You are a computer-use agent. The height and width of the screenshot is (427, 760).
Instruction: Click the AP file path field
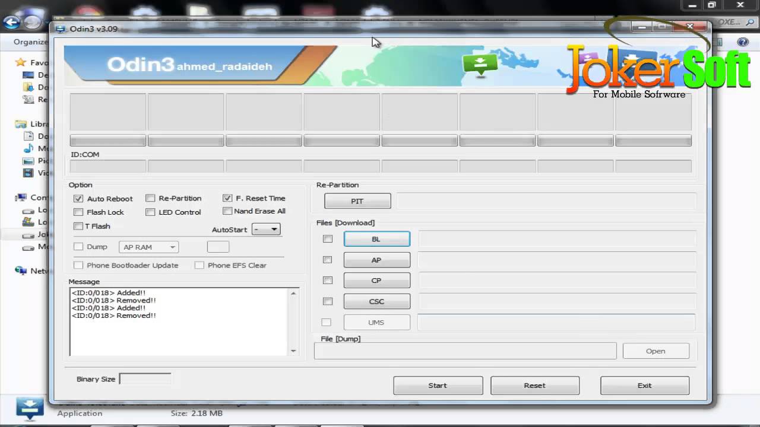pos(557,260)
